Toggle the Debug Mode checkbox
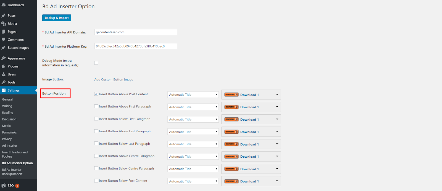The image size is (442, 191). coord(96,63)
